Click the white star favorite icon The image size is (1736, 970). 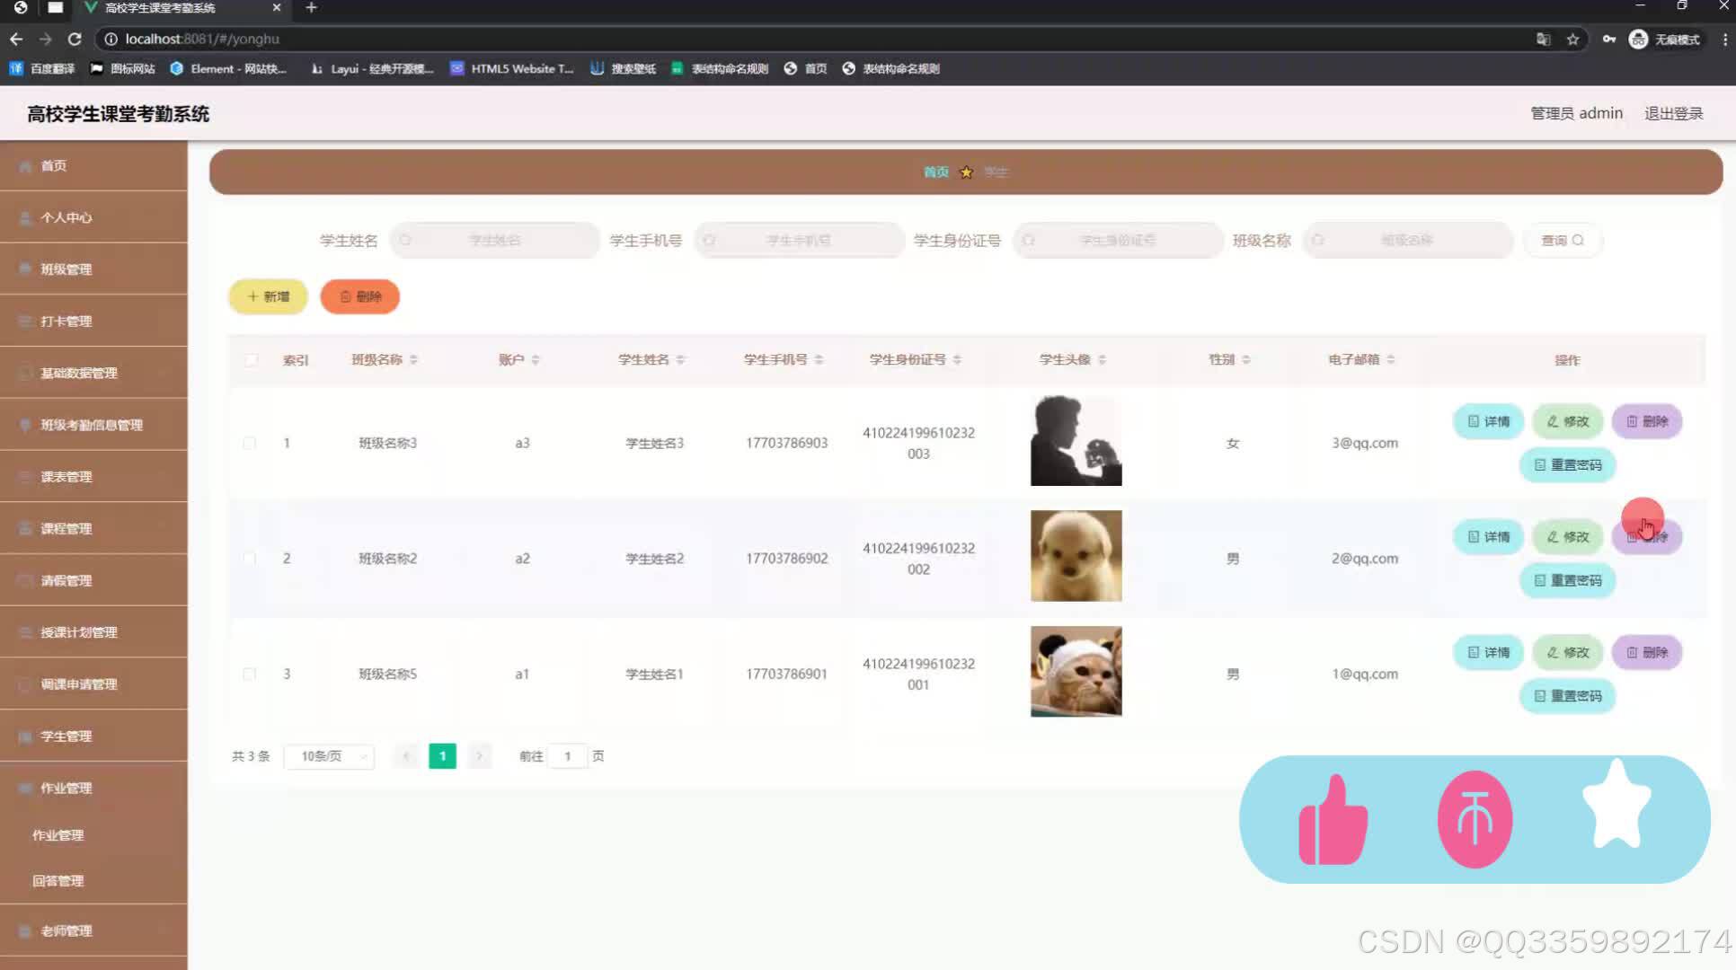[1616, 807]
